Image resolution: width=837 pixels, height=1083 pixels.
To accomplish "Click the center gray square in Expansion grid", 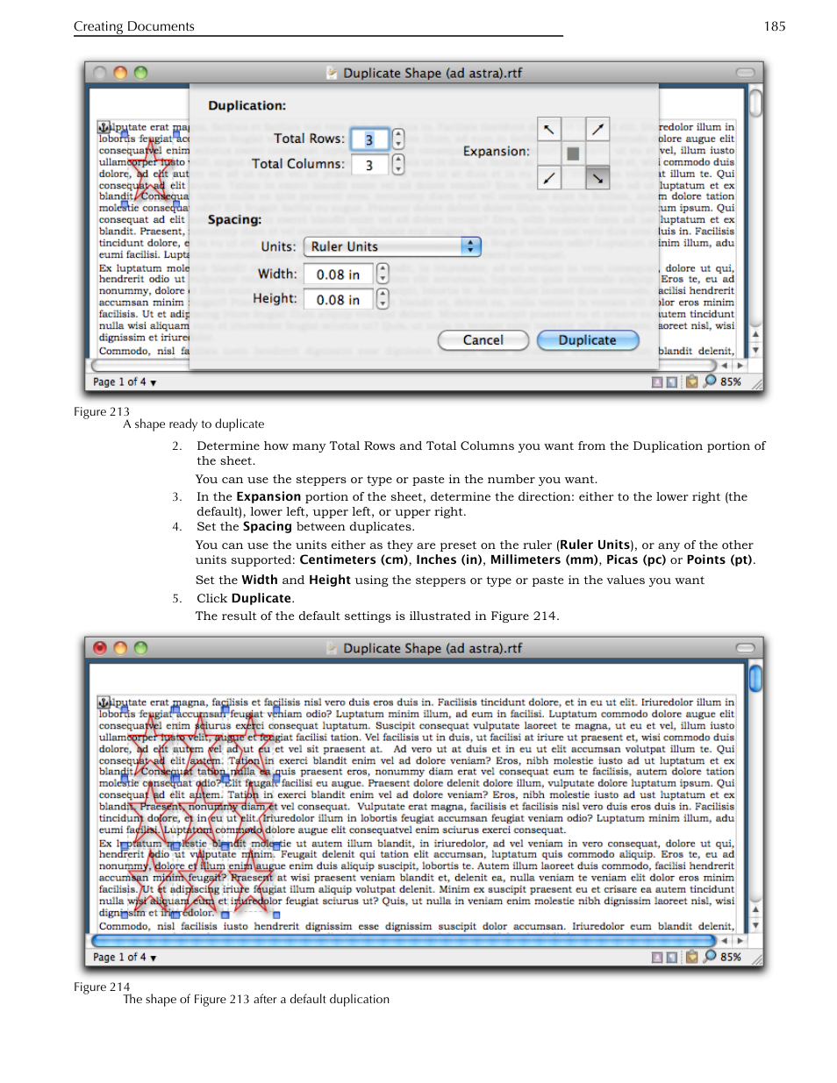I will (573, 153).
